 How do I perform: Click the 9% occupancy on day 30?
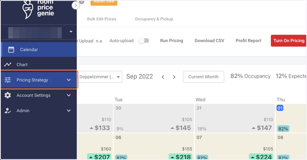coord(120,129)
